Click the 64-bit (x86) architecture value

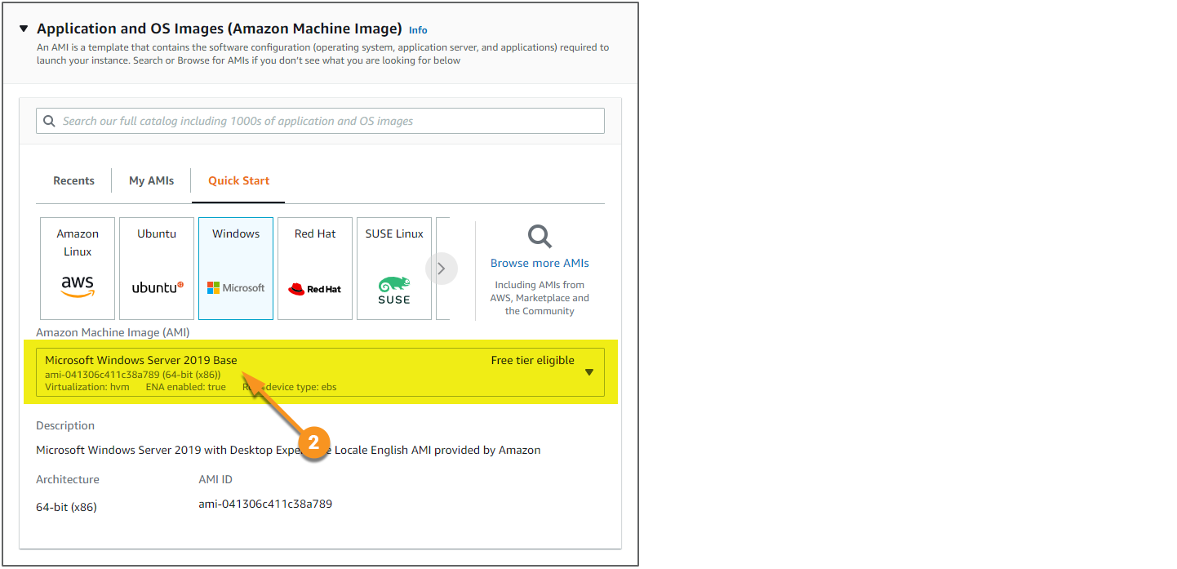66,507
